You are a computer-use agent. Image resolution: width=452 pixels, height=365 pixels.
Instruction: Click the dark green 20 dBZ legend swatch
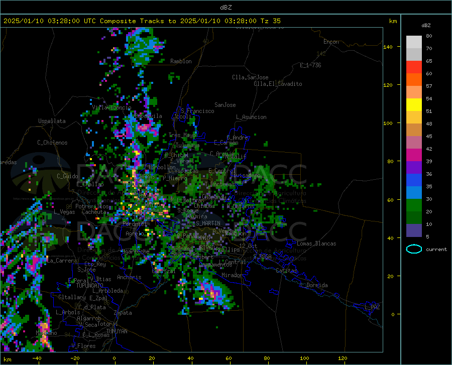tap(414, 218)
